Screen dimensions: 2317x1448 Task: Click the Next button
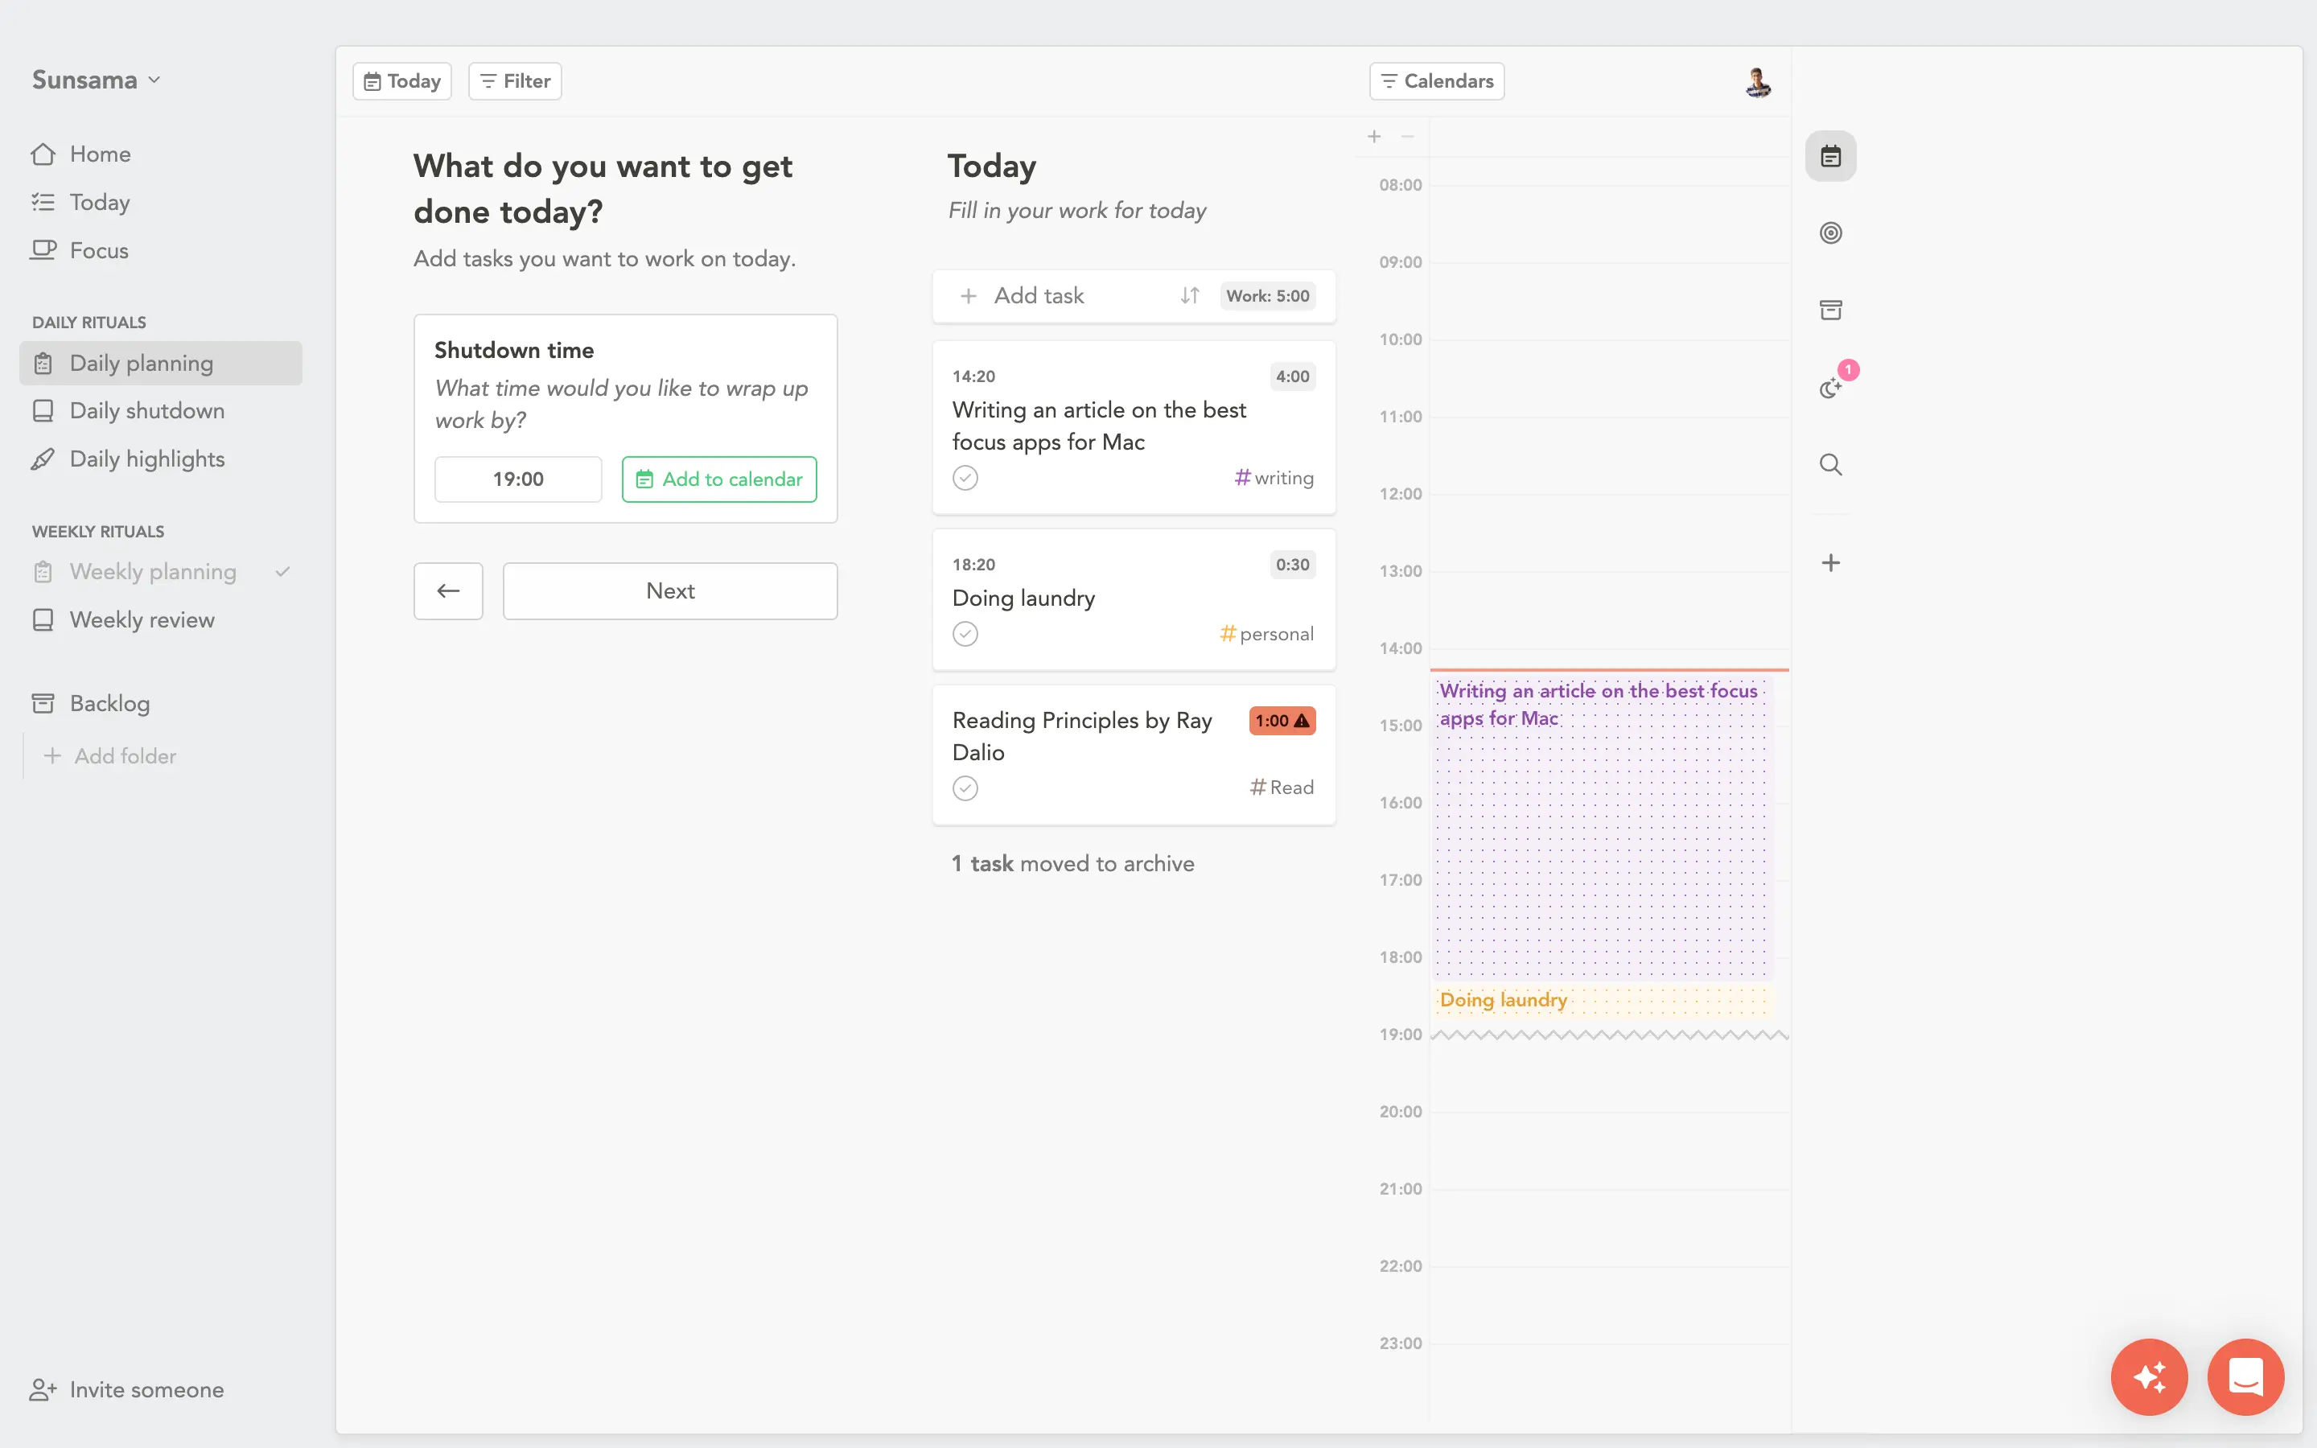tap(670, 591)
